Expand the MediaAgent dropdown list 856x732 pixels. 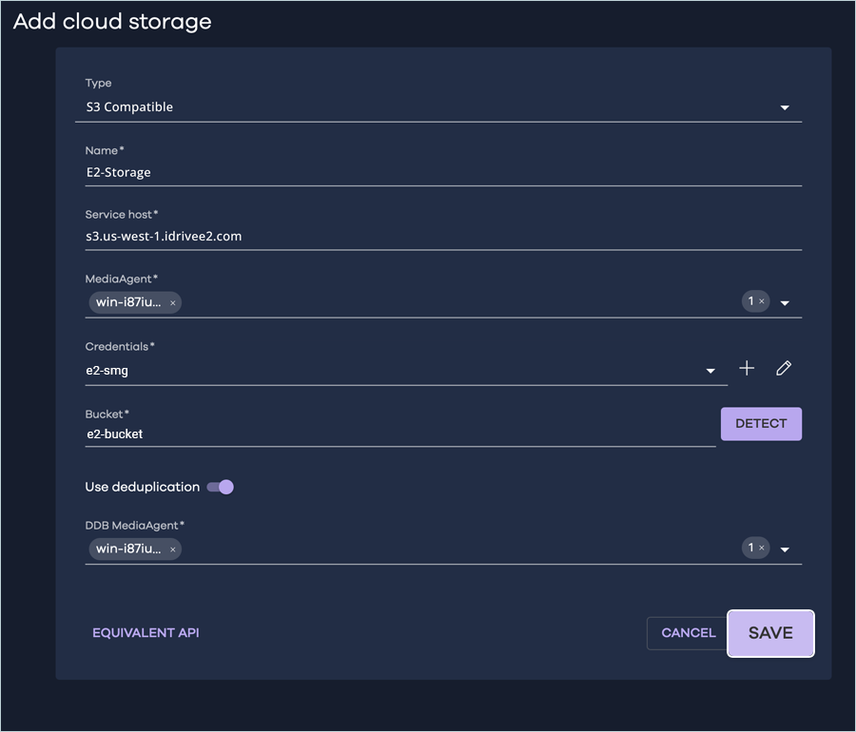[785, 303]
